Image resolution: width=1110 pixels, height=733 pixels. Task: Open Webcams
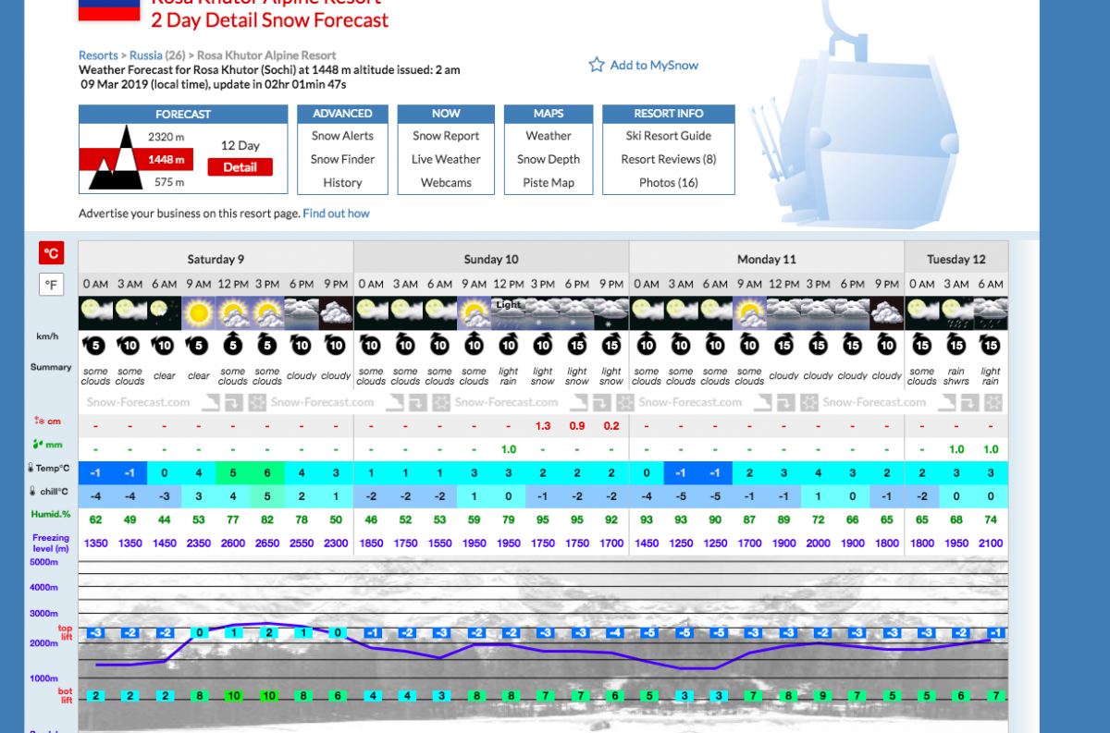point(446,183)
